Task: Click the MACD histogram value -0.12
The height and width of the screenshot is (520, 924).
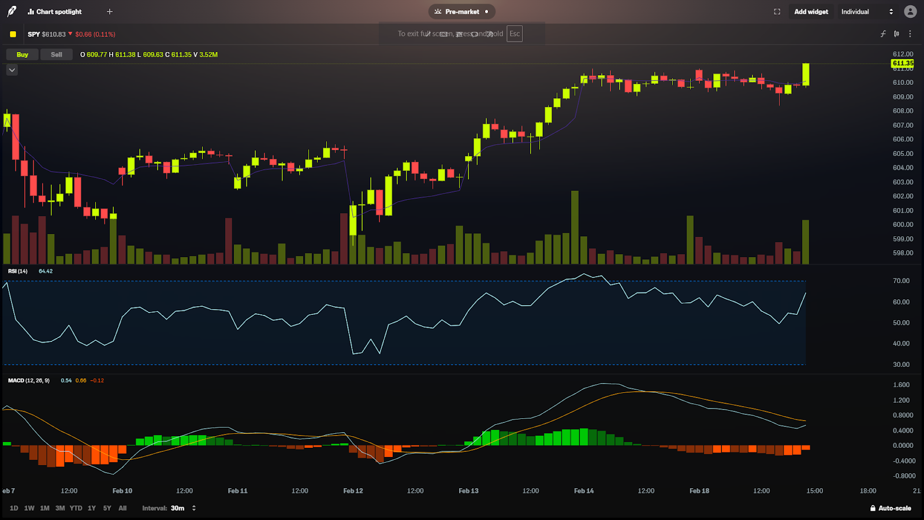Action: click(97, 381)
